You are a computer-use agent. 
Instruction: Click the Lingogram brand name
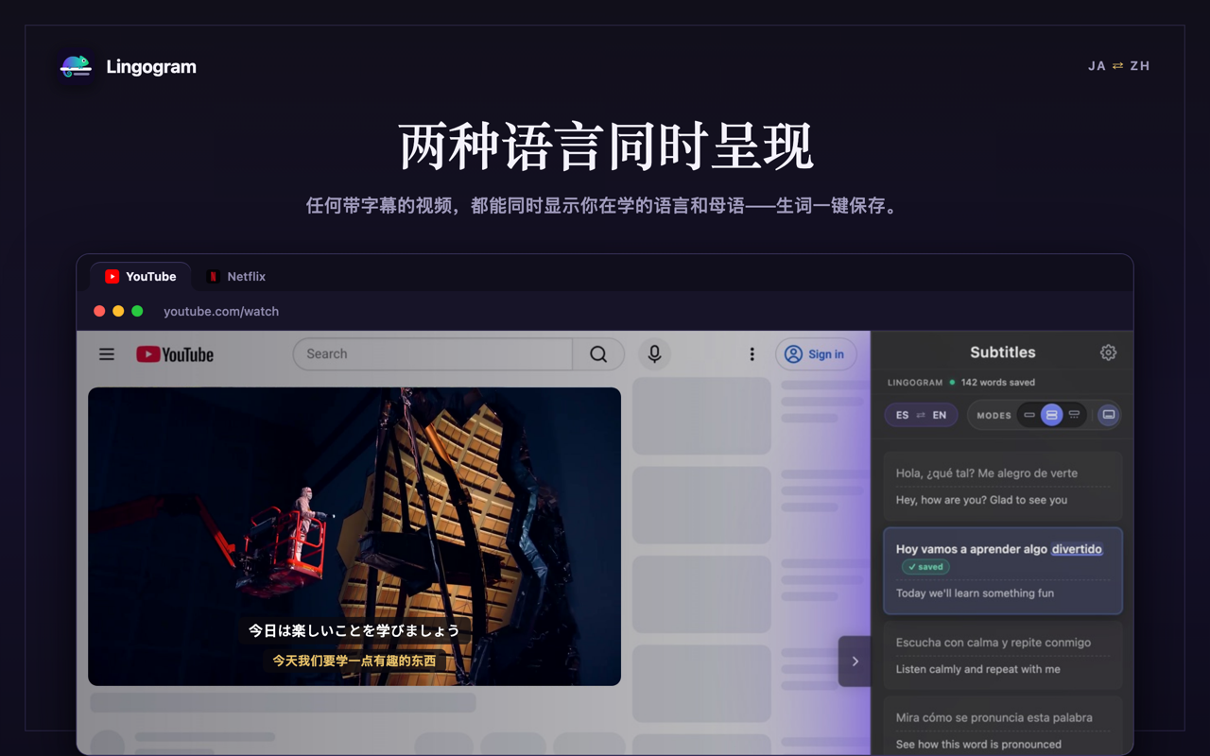click(151, 67)
